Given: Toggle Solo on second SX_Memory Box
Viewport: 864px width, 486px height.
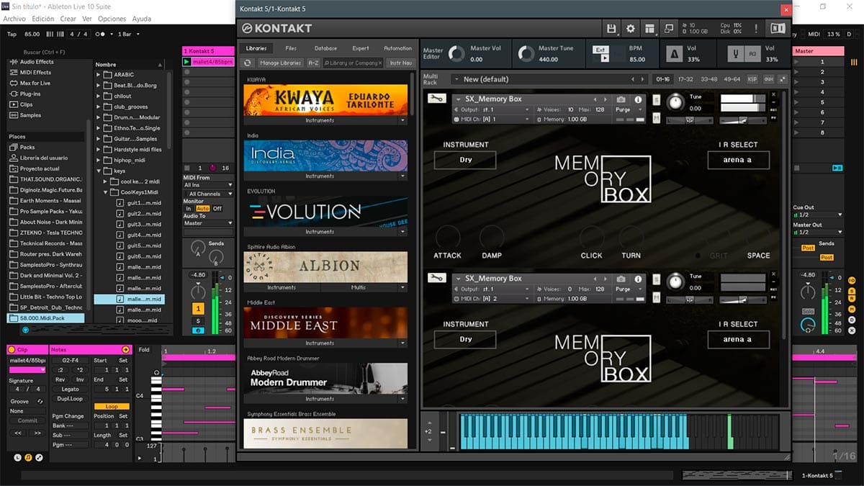Looking at the screenshot, I should coord(657,279).
